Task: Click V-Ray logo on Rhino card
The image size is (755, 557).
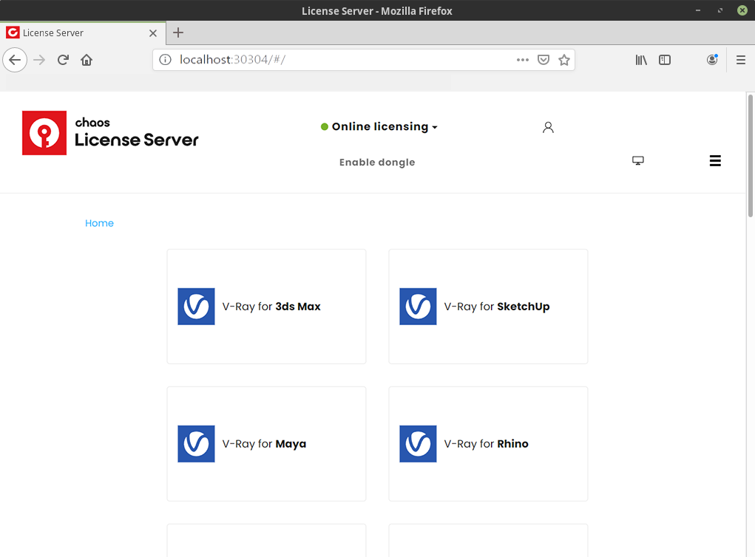Action: 418,443
